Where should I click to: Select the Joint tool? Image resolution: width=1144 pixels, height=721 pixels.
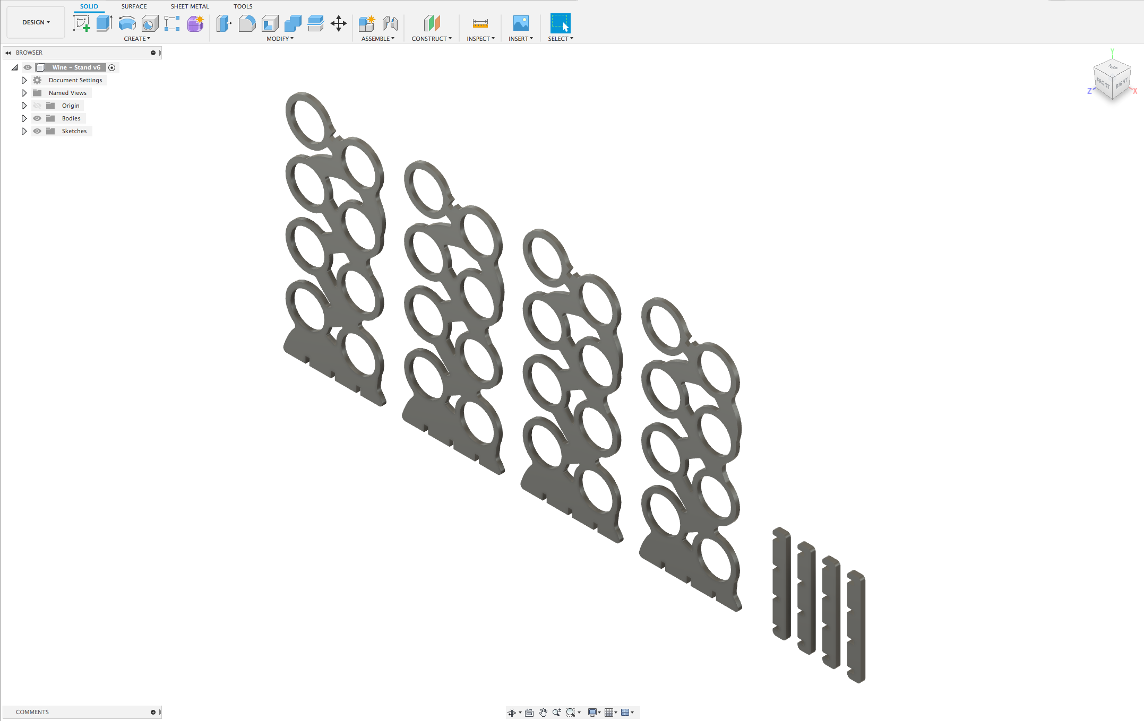[x=390, y=23]
